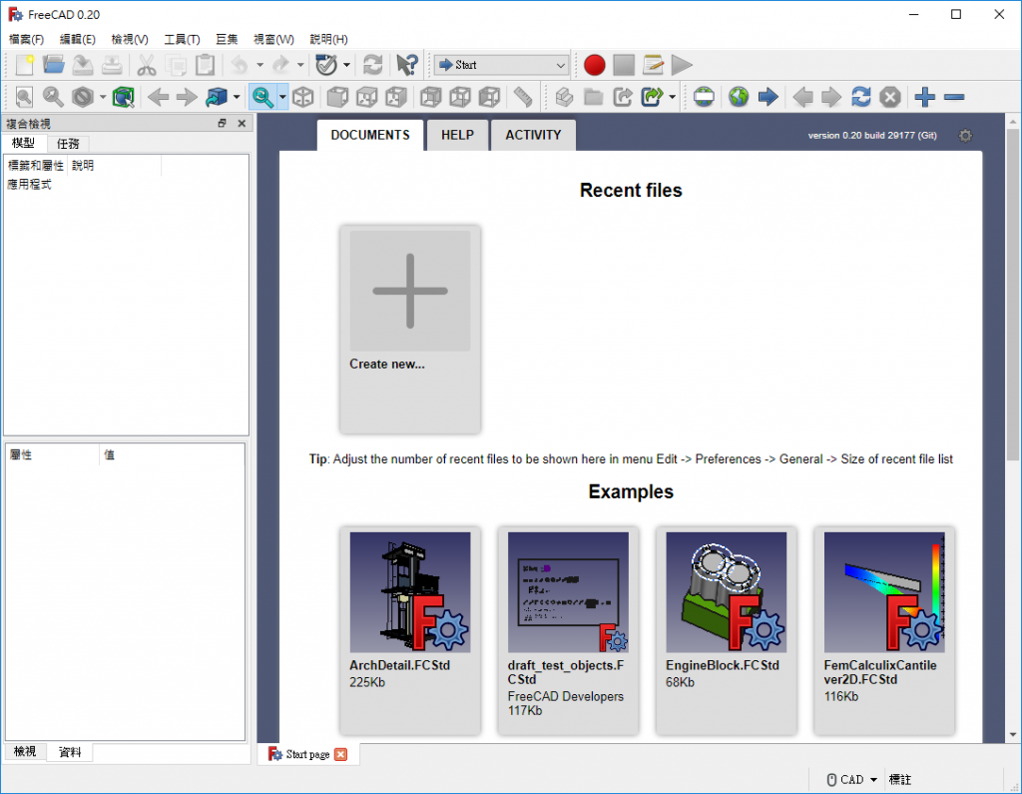Click the bounding box selection icon

coord(123,97)
